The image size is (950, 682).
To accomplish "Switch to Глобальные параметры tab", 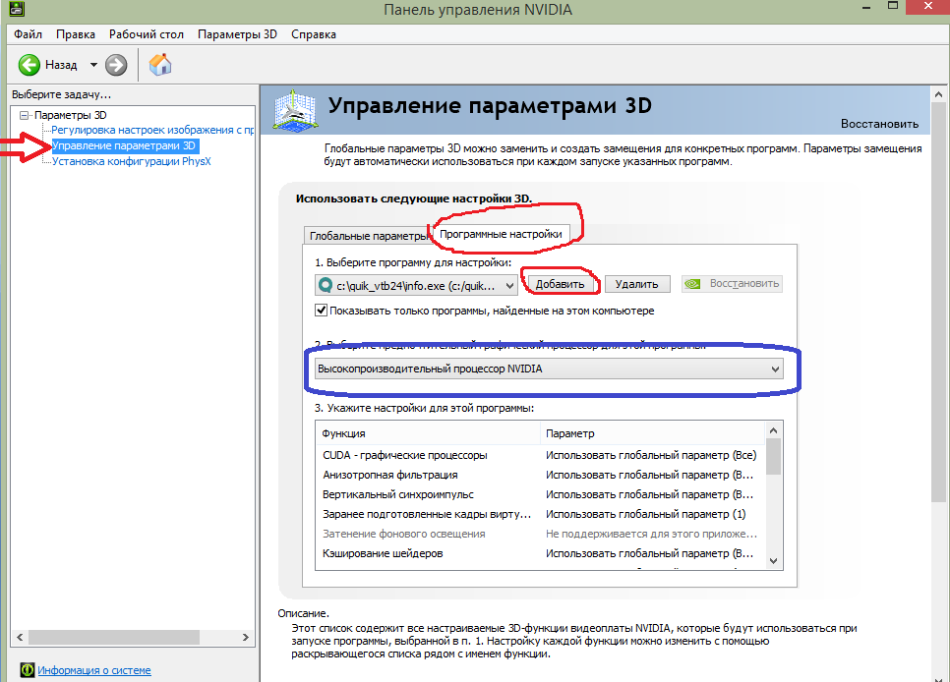I will (x=369, y=236).
